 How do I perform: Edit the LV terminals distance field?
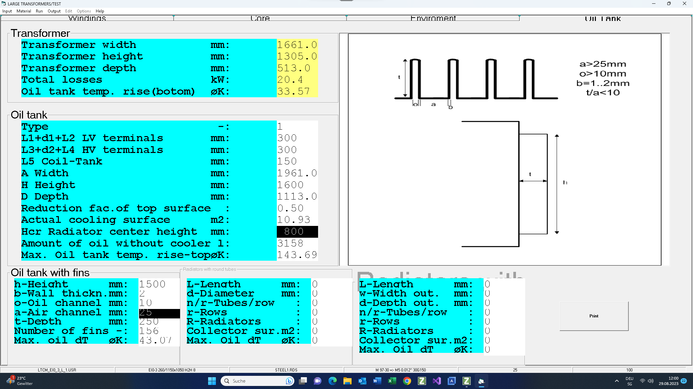point(297,138)
